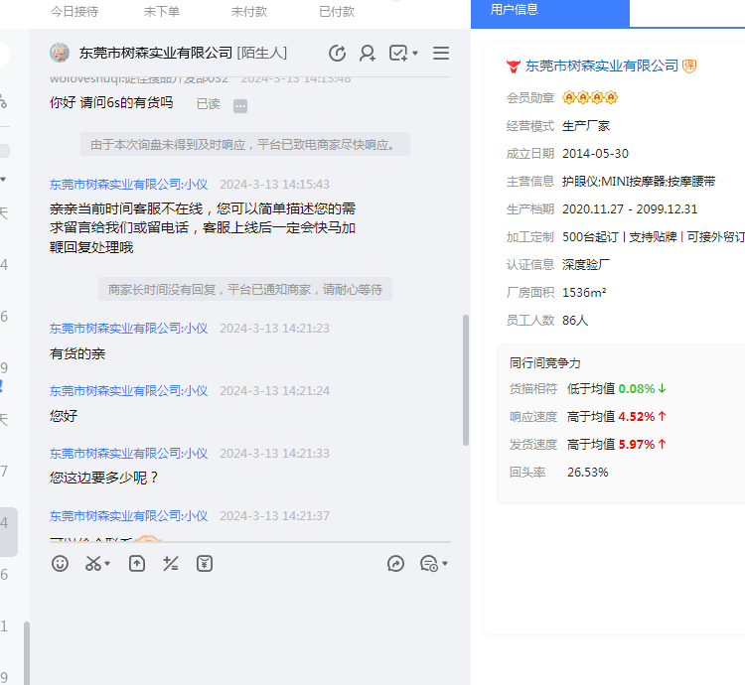The width and height of the screenshot is (745, 685).
Task: Click the emoji smiley icon in chat toolbar
Action: click(x=61, y=564)
